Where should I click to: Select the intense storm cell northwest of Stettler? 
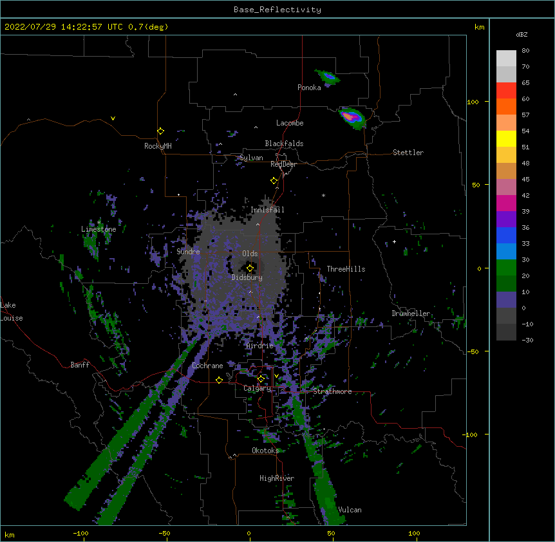[x=352, y=118]
